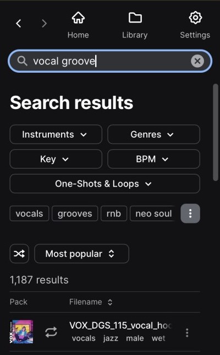The height and width of the screenshot is (355, 220).
Task: Shuffle results with the shuffle icon
Action: [19, 254]
